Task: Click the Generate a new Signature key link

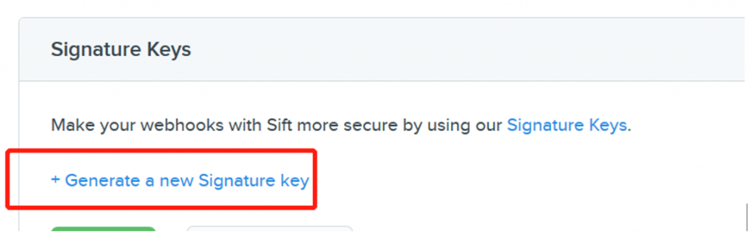Action: tap(186, 180)
